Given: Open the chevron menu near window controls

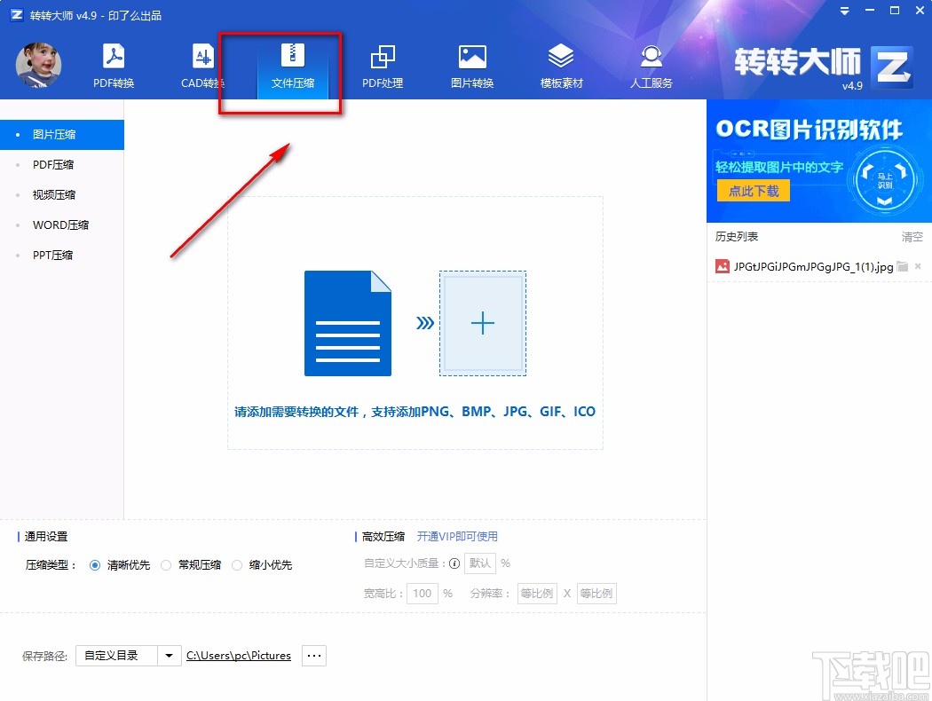Looking at the screenshot, I should tap(844, 11).
